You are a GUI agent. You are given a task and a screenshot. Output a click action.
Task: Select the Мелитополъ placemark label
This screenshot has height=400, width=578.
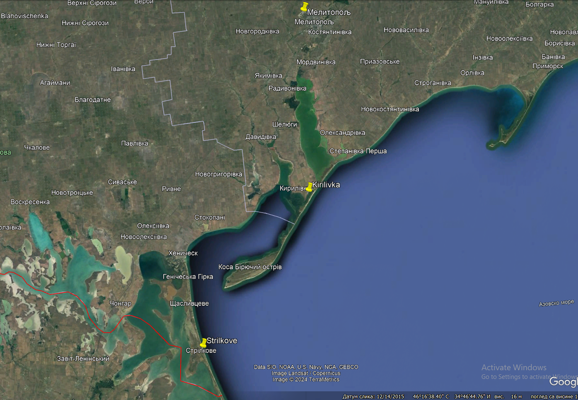(329, 12)
